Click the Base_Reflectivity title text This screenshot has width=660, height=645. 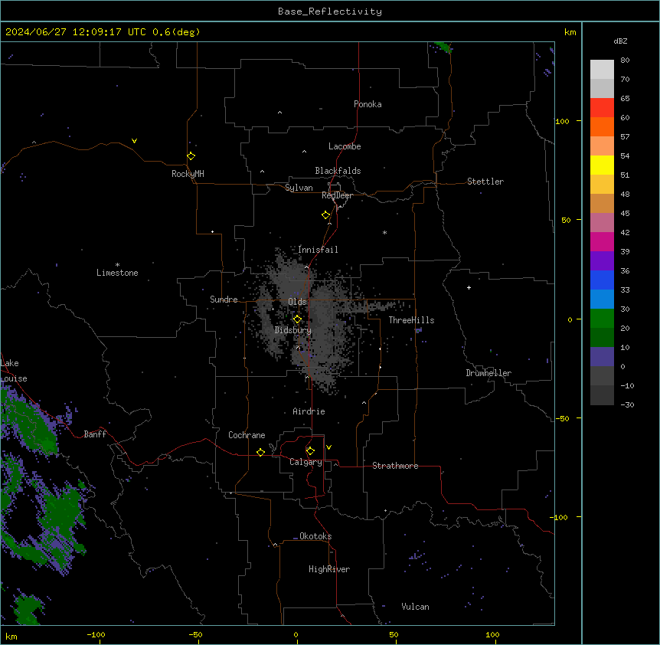tap(329, 11)
